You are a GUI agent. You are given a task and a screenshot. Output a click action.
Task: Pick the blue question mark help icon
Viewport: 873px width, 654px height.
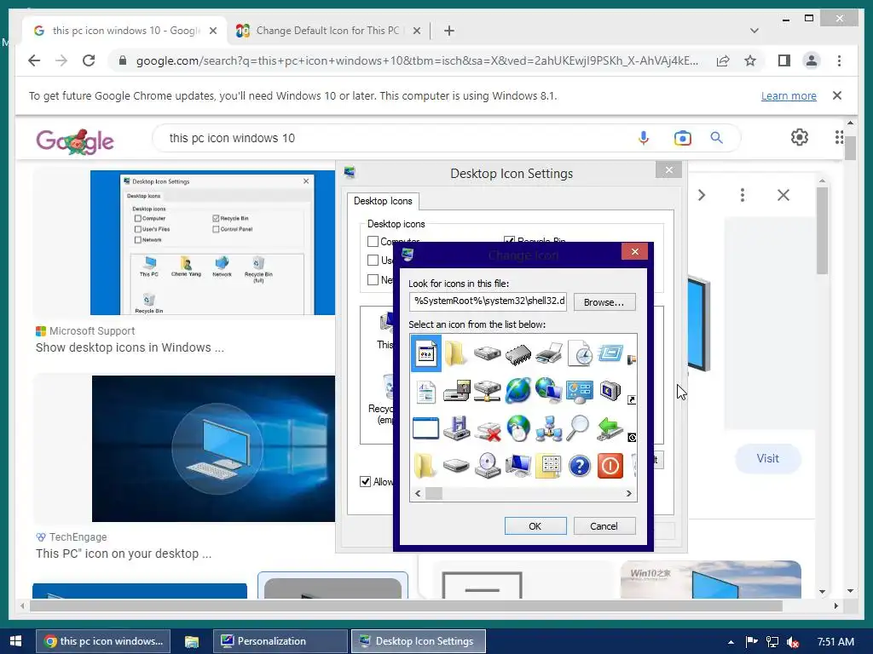tap(580, 466)
